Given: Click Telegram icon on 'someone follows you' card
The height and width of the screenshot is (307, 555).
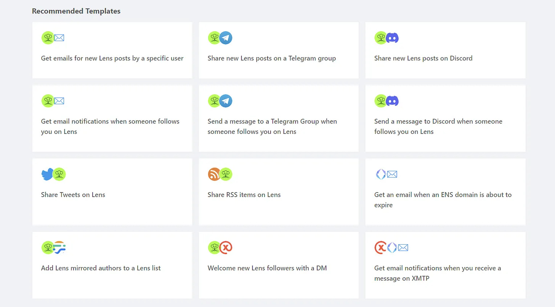Looking at the screenshot, I should coord(226,101).
